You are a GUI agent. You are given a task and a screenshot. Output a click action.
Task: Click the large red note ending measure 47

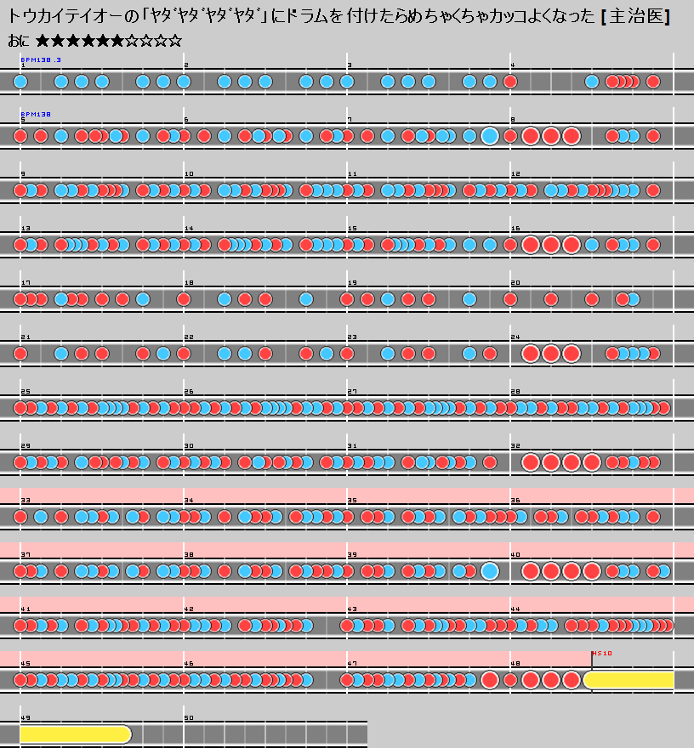(x=490, y=680)
